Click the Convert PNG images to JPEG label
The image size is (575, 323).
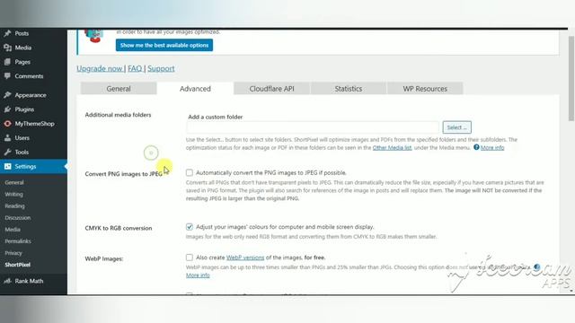(x=124, y=173)
